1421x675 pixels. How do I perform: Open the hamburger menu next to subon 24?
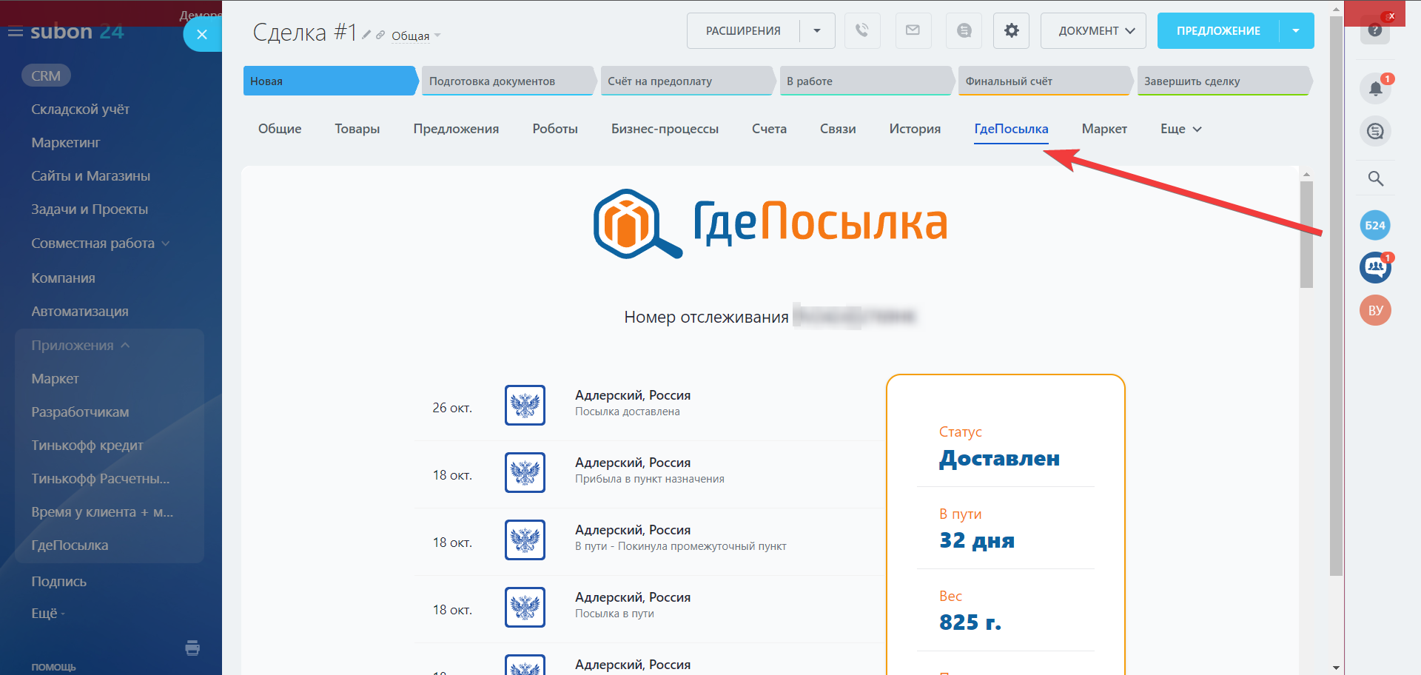tap(15, 33)
